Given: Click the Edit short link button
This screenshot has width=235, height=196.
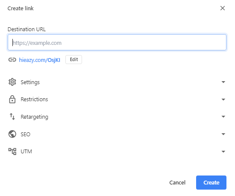Looking at the screenshot, I should point(74,60).
